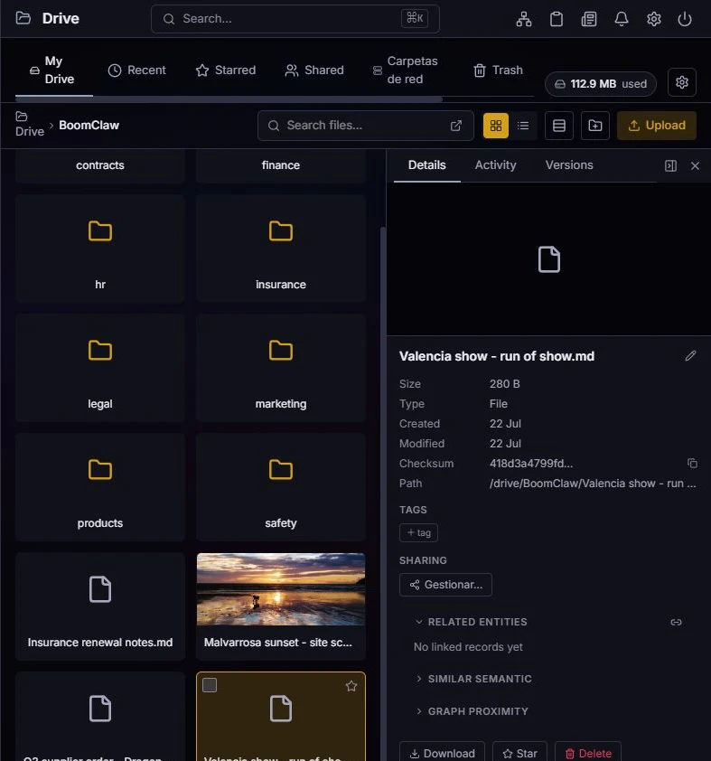This screenshot has width=711, height=761.
Task: Expand the Similar Semantic section
Action: tap(473, 679)
